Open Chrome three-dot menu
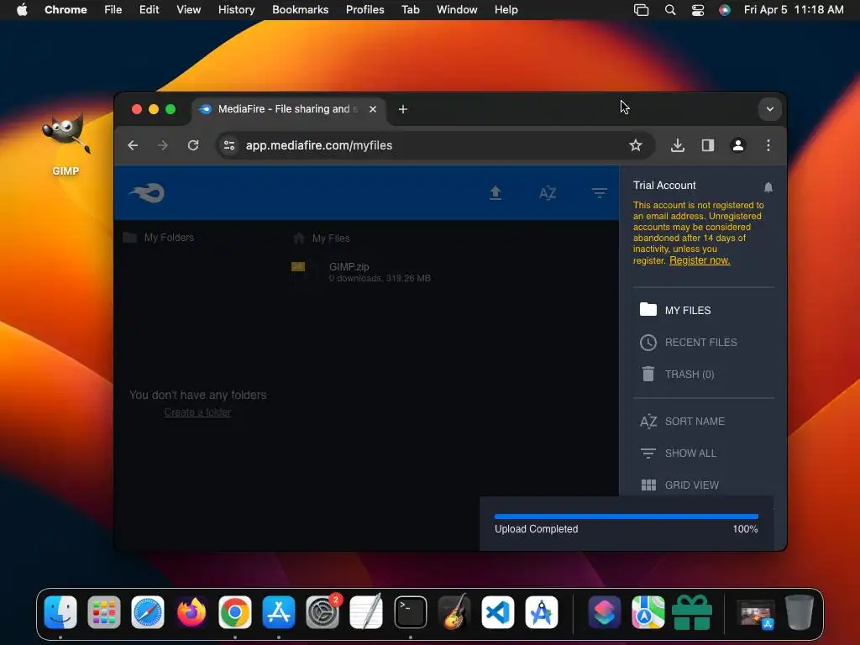The image size is (860, 645). coord(768,145)
